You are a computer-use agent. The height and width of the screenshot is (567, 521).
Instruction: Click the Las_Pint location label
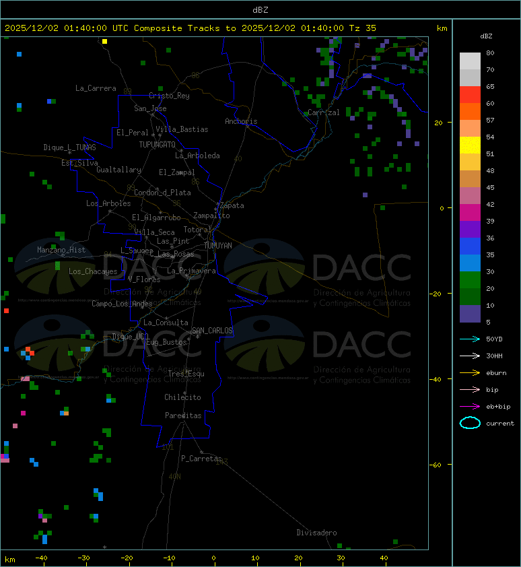point(173,241)
